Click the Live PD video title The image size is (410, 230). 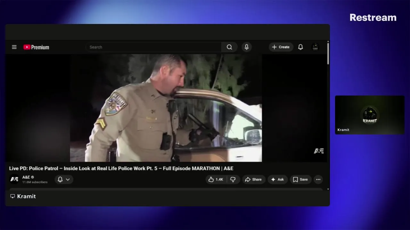121,168
